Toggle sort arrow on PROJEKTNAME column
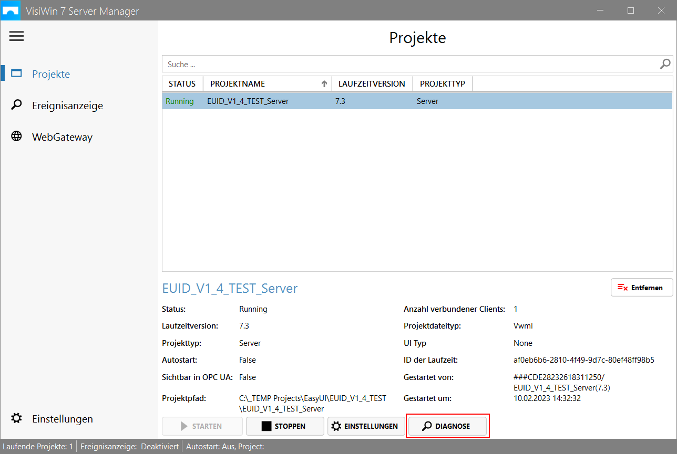 [x=324, y=84]
